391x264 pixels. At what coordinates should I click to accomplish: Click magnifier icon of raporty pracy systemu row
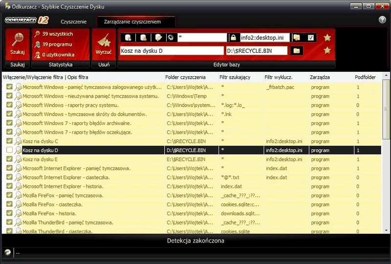(18, 105)
